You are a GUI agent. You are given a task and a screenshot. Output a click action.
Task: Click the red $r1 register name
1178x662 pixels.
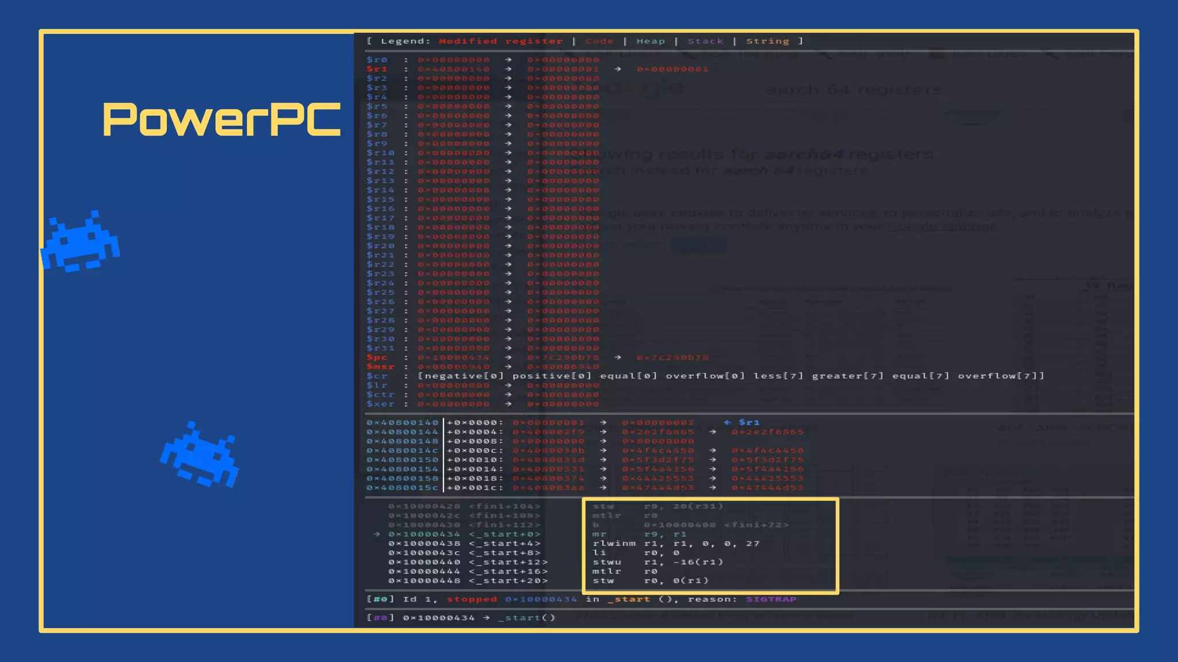[377, 69]
